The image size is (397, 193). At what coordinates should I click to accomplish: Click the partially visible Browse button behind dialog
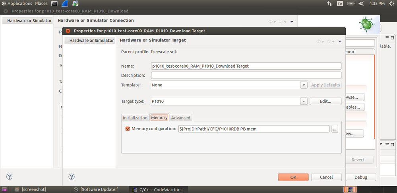(355, 97)
